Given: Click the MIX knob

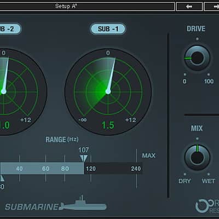Looking at the screenshot, I should (197, 158).
